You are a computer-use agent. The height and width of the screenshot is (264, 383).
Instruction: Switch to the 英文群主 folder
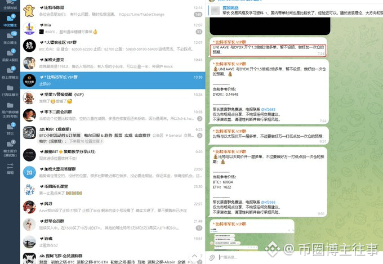pos(10,37)
